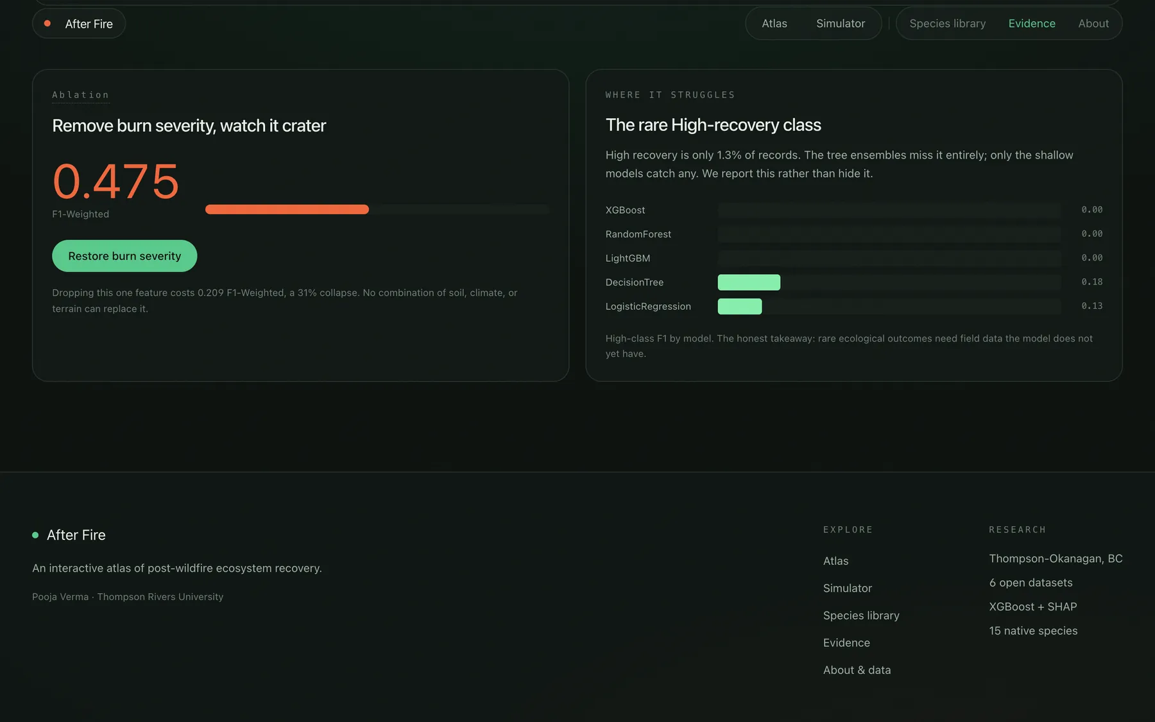Open About & data footer link
This screenshot has height=722, width=1155.
click(857, 670)
